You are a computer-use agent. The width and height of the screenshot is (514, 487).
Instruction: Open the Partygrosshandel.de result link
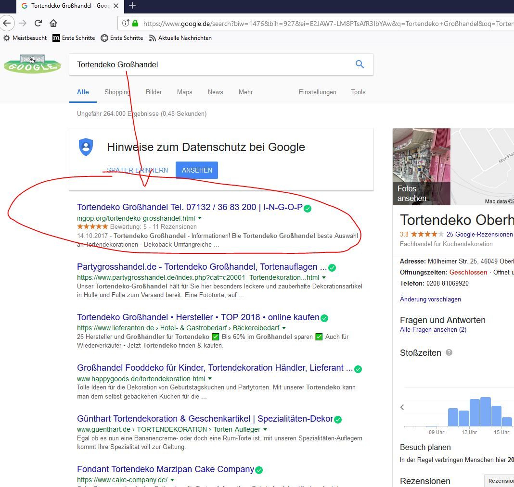coord(202,267)
